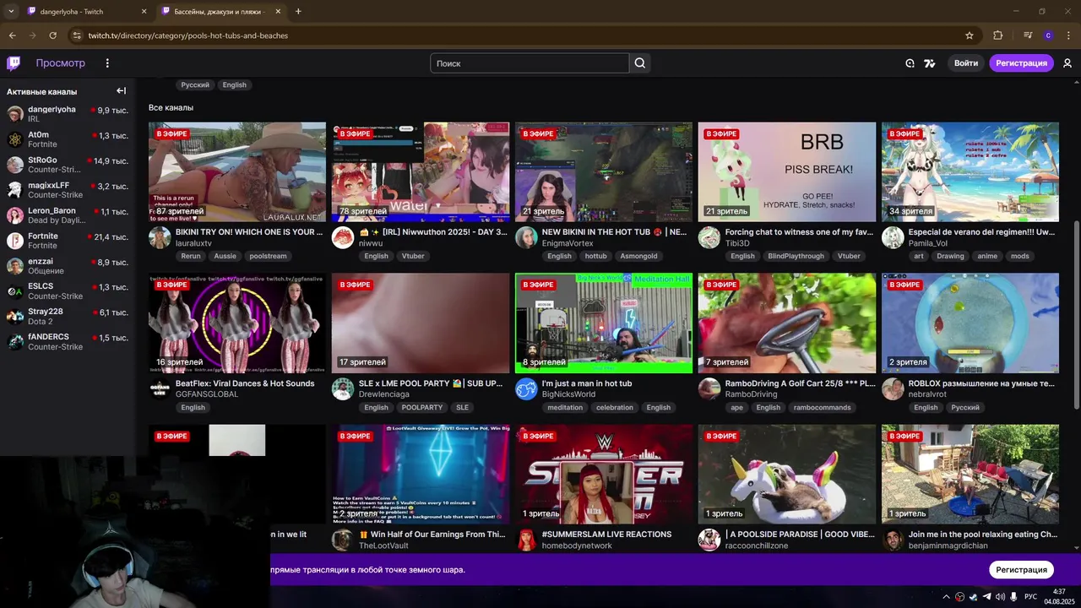The width and height of the screenshot is (1081, 608).
Task: Click Tibi3D channel avatar
Action: (709, 237)
